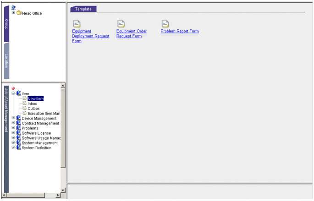Open the Equipment Deployment Request Form link

[91, 36]
